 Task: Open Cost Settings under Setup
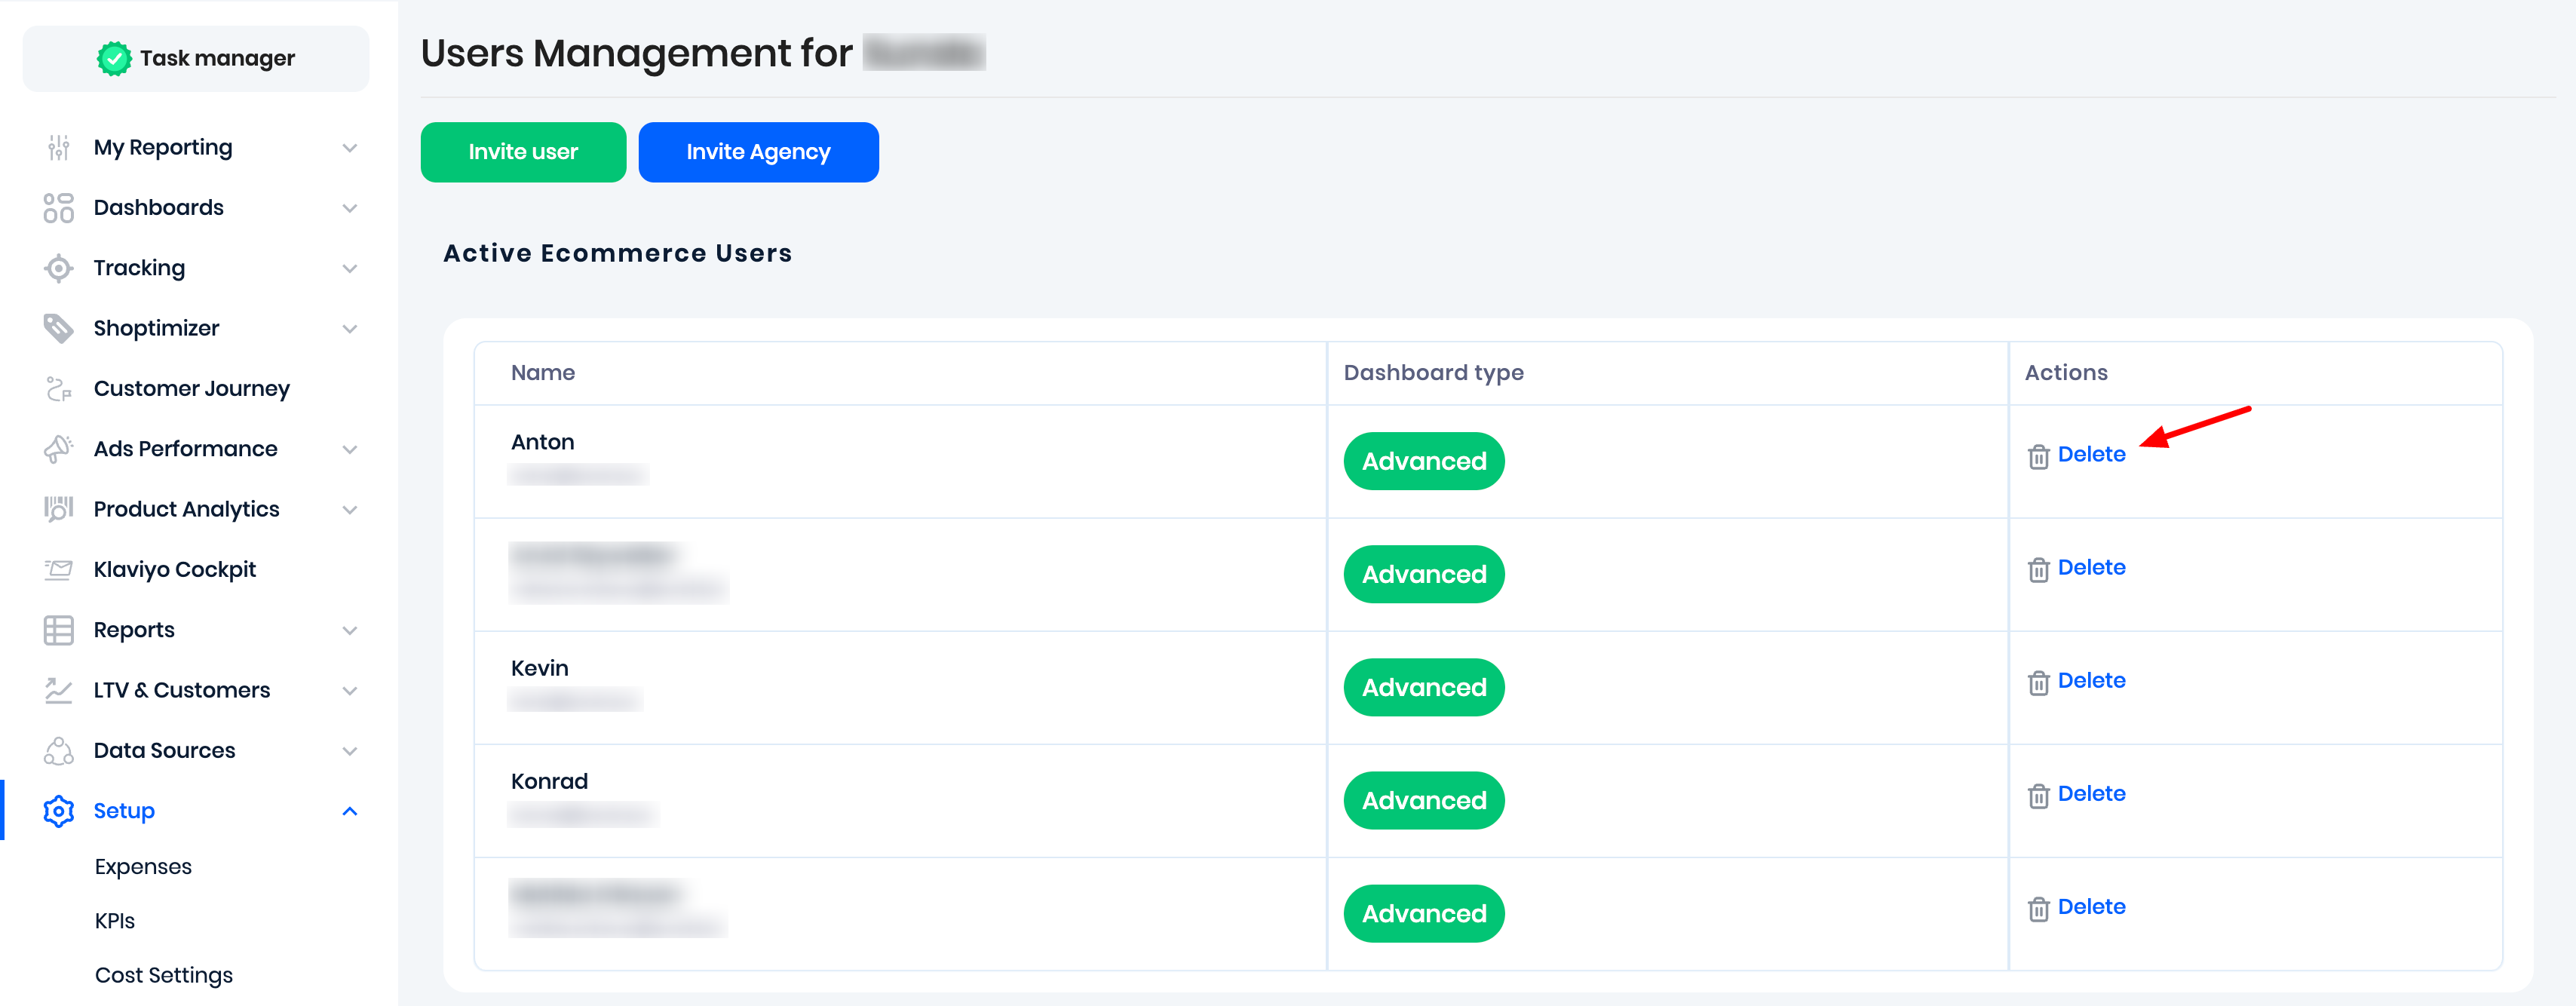pyautogui.click(x=163, y=975)
